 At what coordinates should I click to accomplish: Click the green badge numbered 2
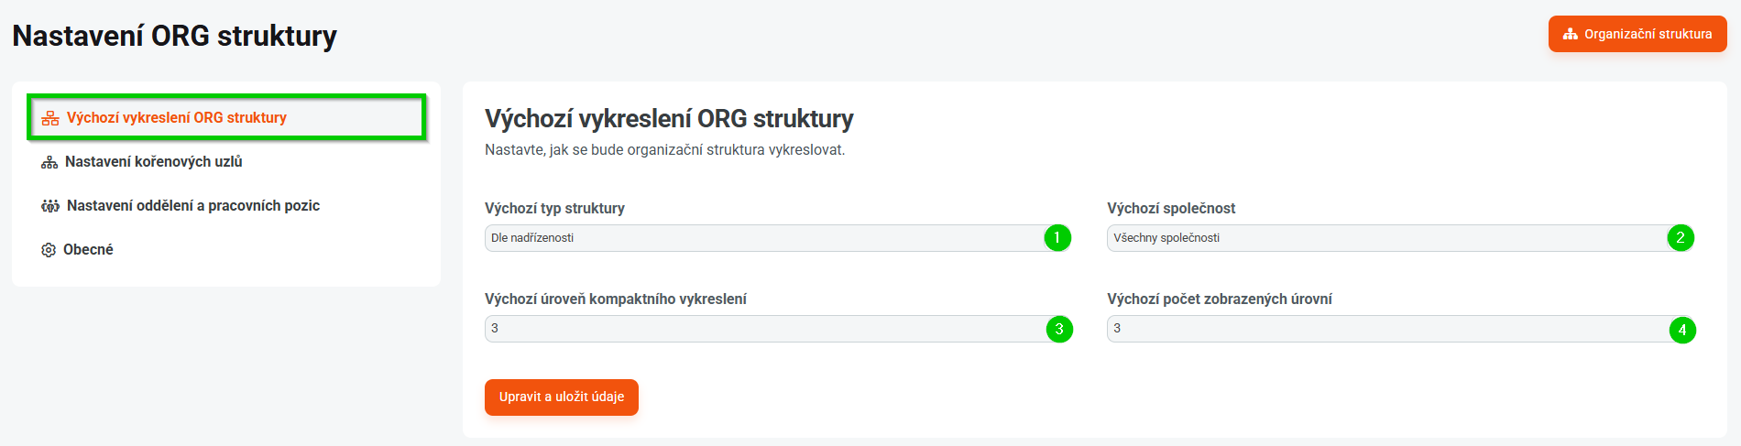pos(1681,238)
